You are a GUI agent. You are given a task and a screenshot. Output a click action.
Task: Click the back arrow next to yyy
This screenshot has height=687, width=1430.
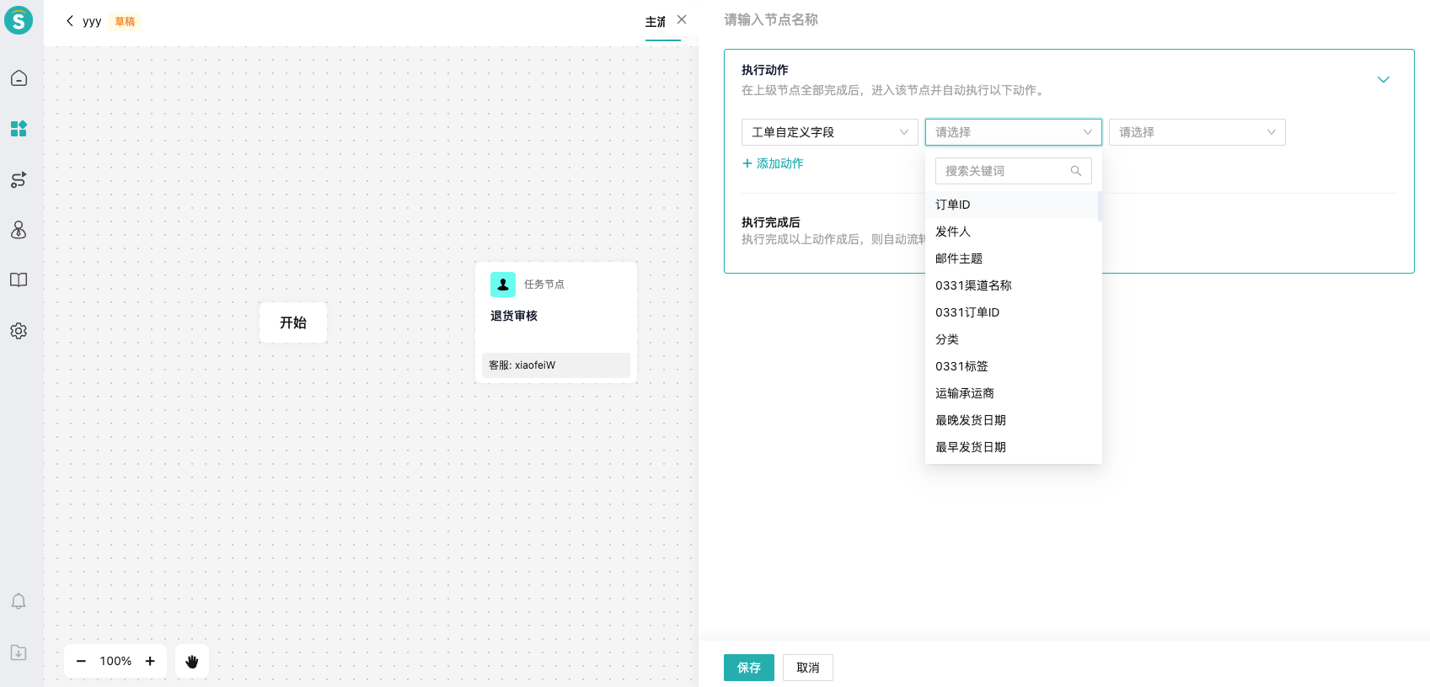click(70, 21)
